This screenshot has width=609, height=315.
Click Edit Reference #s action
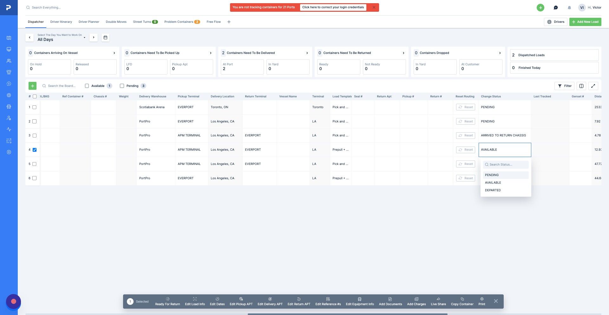328,301
